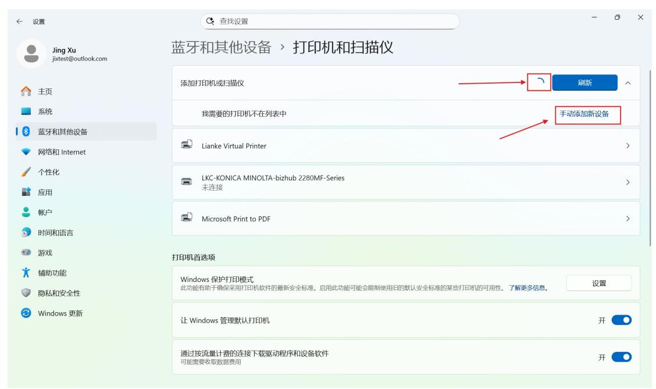656x389 pixels.
Task: Open 游戏 settings page
Action: point(86,252)
